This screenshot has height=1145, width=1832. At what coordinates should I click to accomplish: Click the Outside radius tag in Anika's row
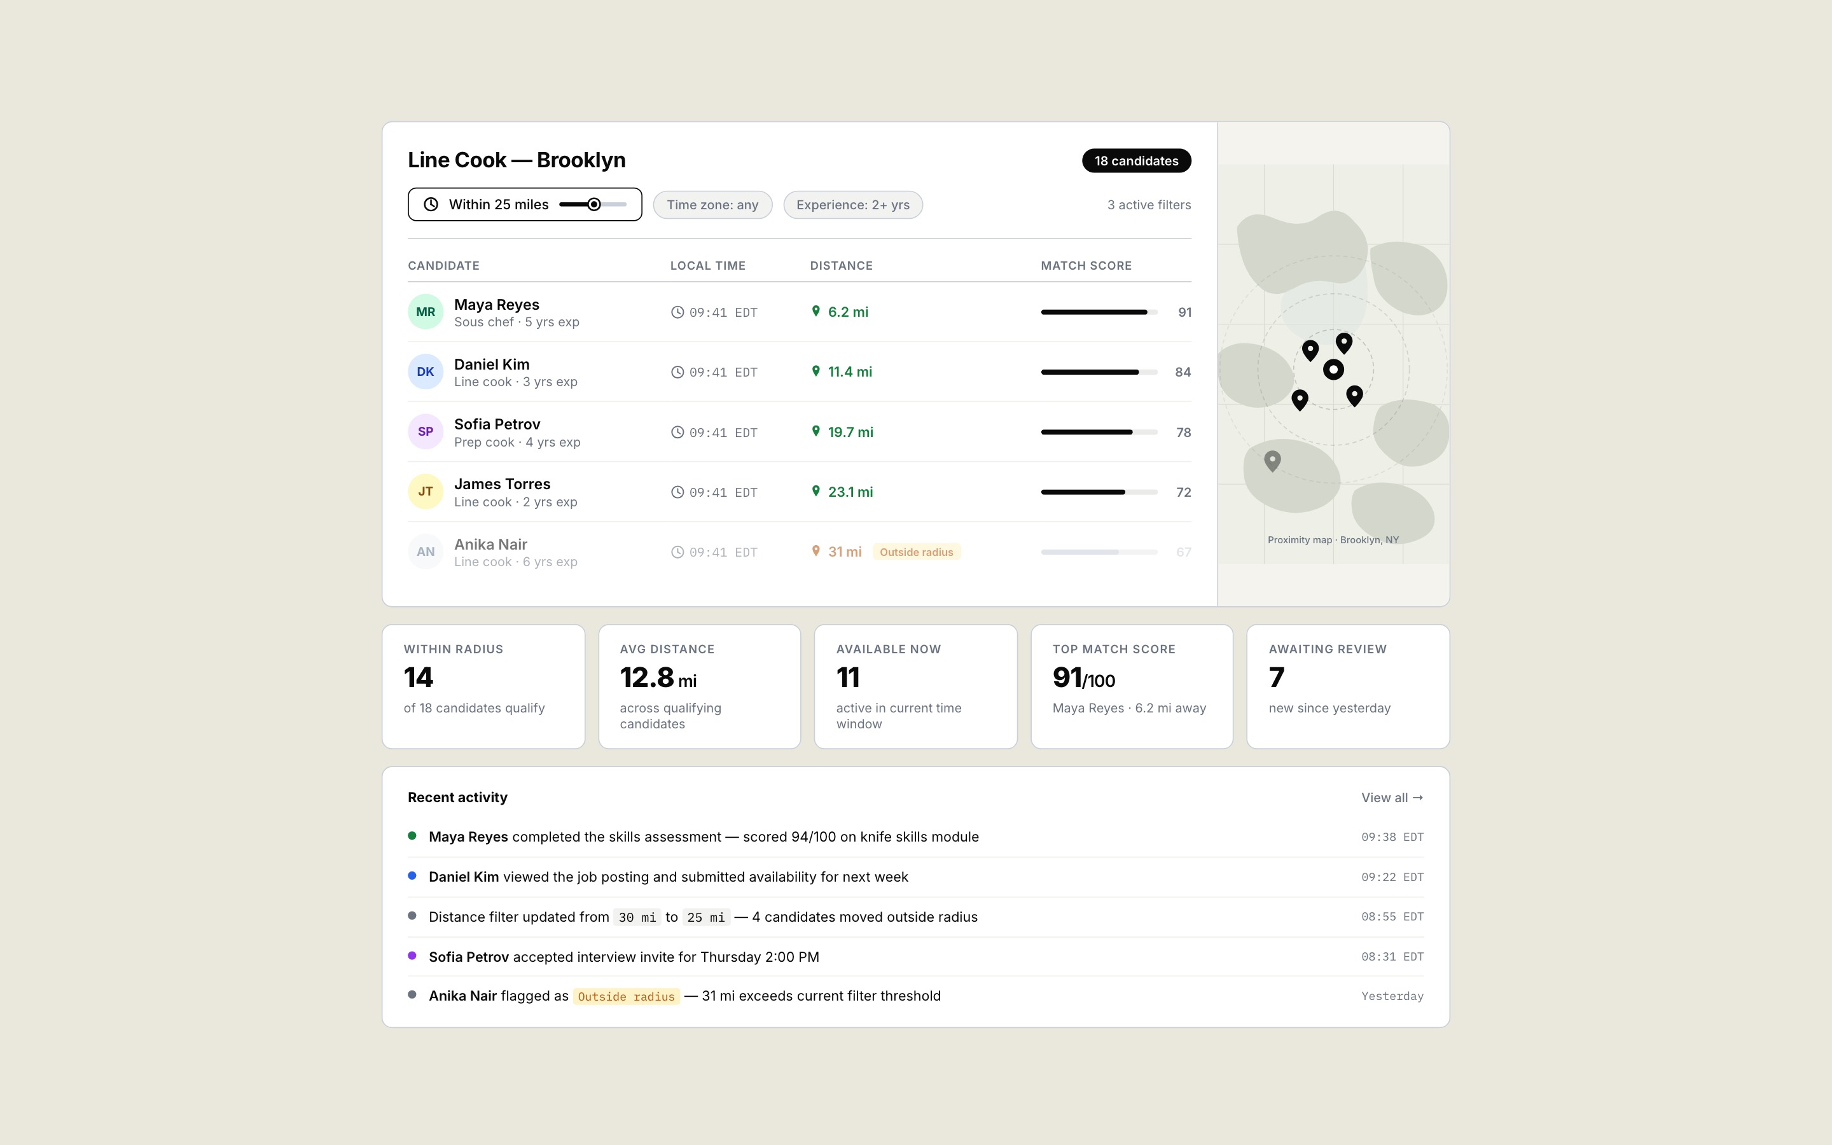pyautogui.click(x=916, y=552)
